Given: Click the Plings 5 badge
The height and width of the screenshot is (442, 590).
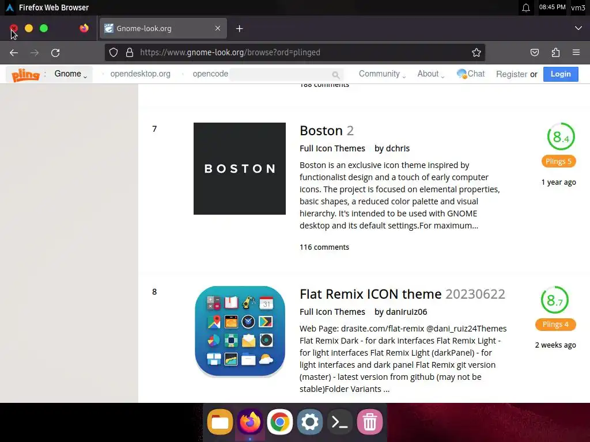Looking at the screenshot, I should point(558,161).
